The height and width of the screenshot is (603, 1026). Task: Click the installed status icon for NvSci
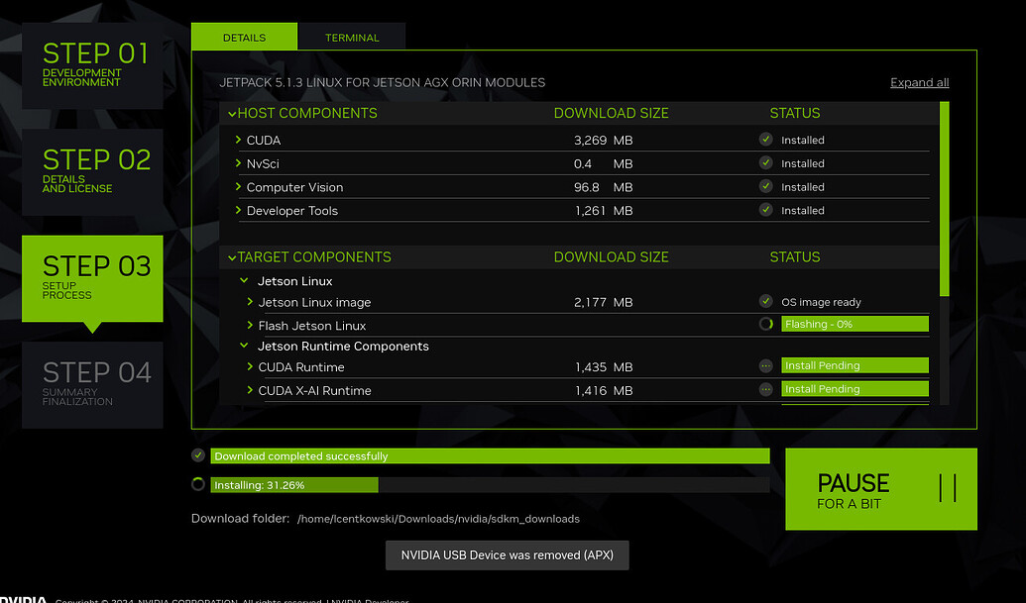765,163
